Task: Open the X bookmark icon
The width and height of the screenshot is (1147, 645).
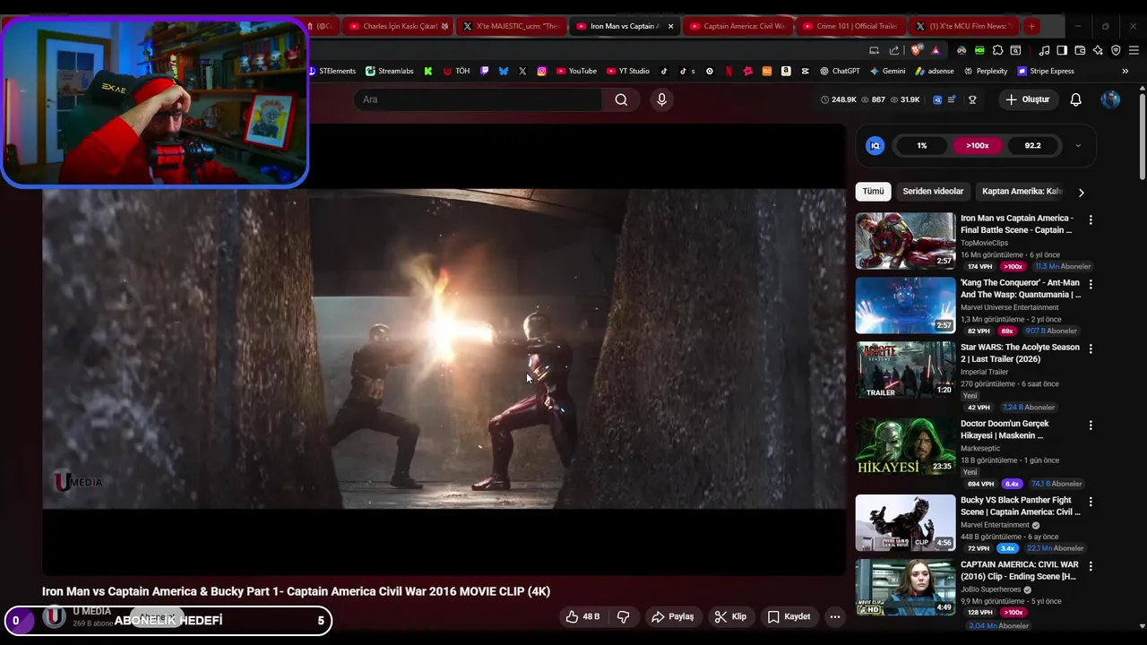Action: click(x=522, y=71)
